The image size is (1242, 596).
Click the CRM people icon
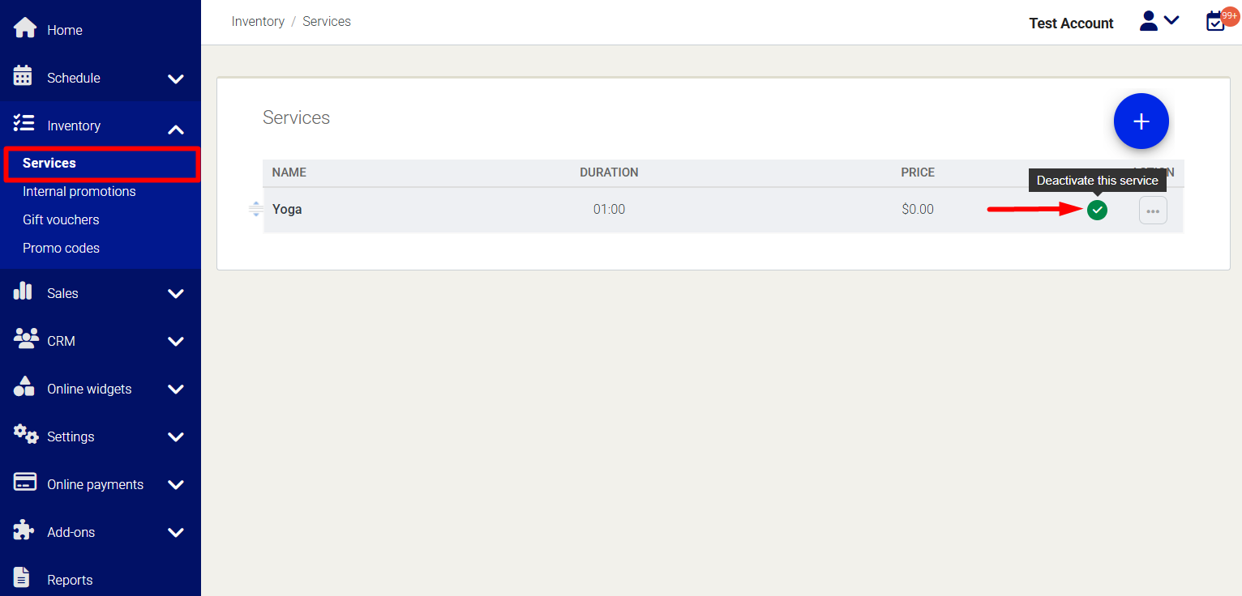26,339
